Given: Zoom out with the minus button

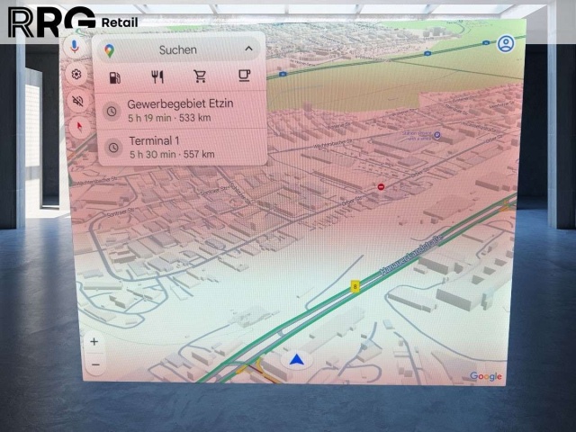Looking at the screenshot, I should pyautogui.click(x=95, y=364).
